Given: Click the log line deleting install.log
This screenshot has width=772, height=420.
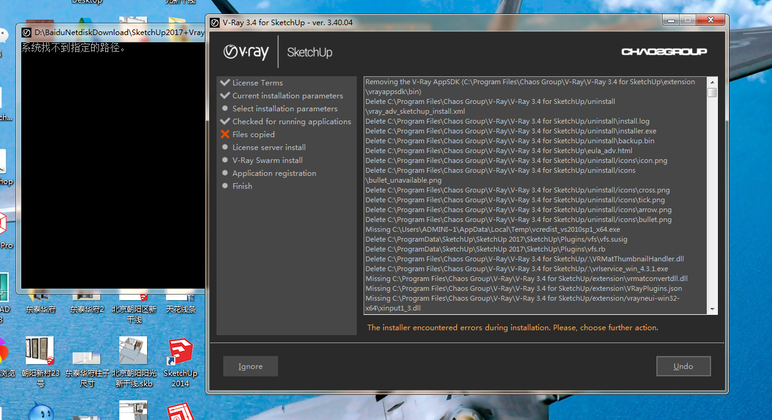Looking at the screenshot, I should [x=507, y=121].
